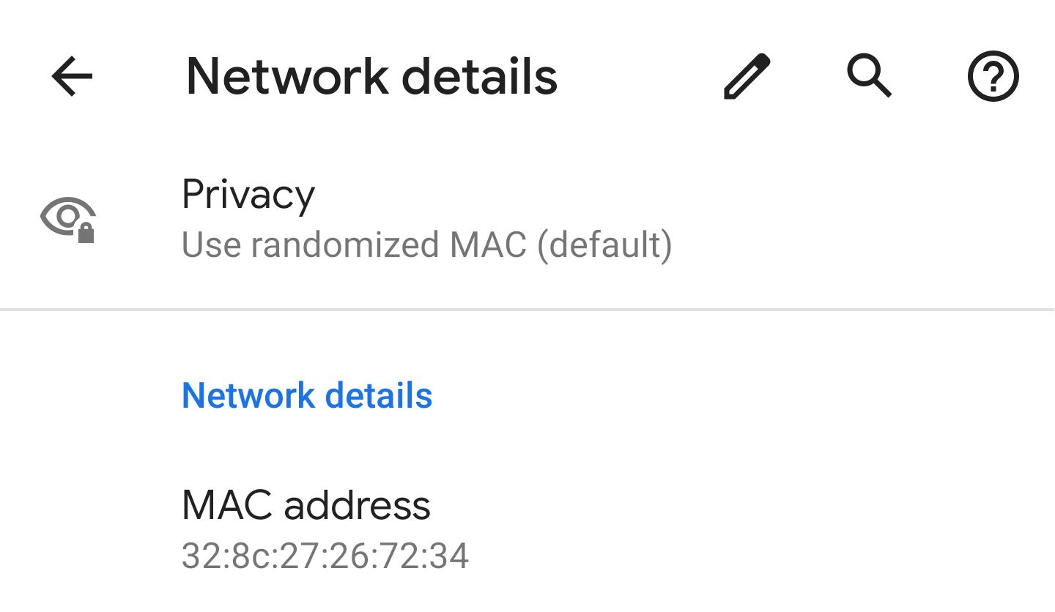Click the word "address" in MAC address label
Screen dimensions: 1055x612
point(357,505)
